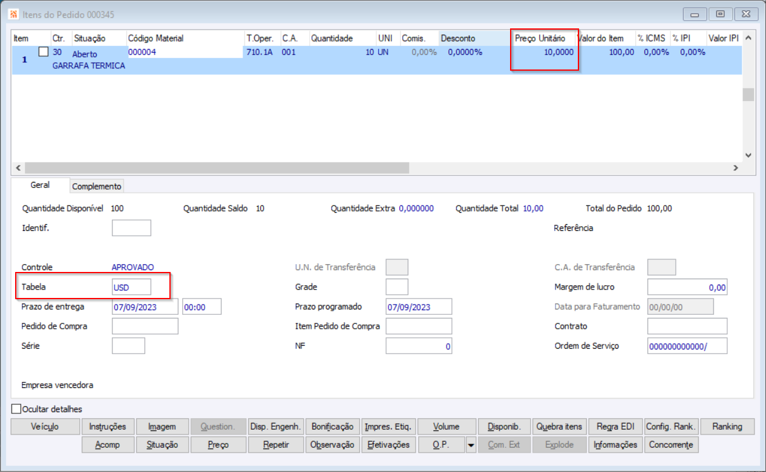Click the % ICMS column header

click(x=652, y=38)
